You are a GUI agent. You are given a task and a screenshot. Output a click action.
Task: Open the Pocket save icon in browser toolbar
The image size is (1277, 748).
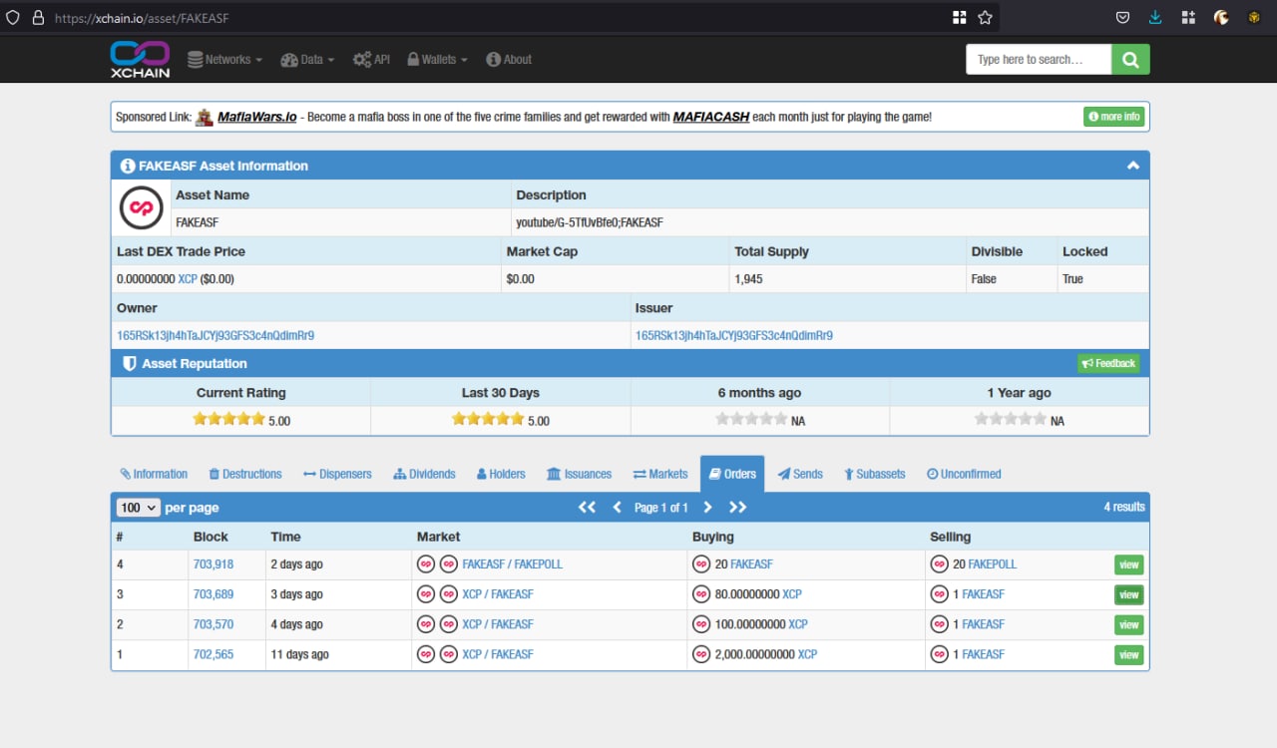(x=1122, y=17)
